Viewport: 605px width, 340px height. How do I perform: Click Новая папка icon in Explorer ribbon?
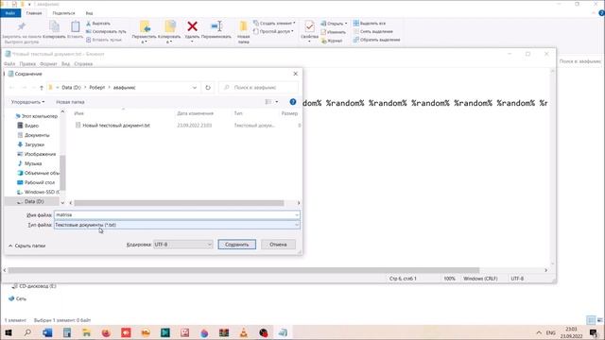click(x=243, y=26)
